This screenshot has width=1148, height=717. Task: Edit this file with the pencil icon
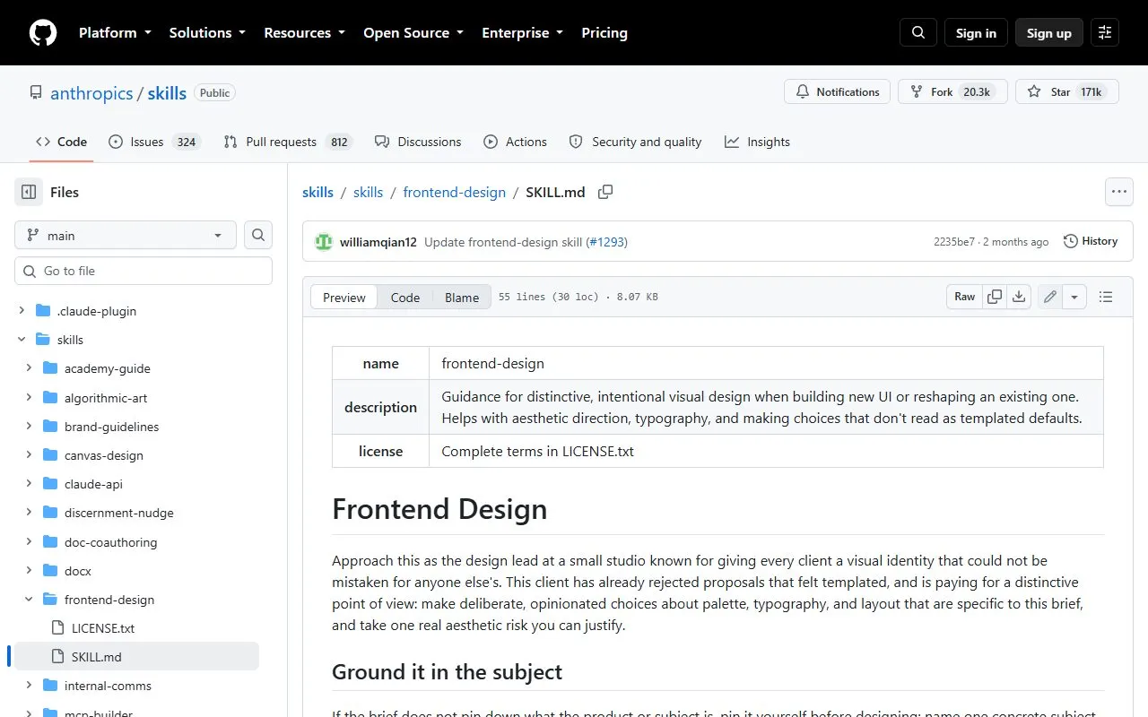1050,297
